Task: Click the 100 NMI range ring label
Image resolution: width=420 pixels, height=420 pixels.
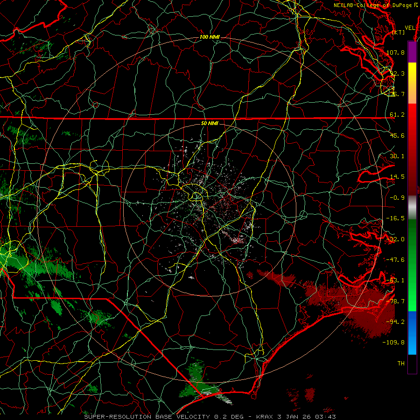Action: (x=210, y=37)
